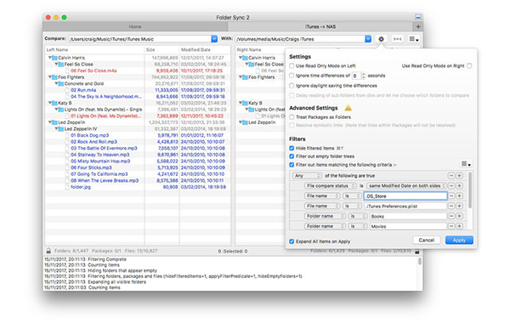This screenshot has height=323, width=510.
Task: Open the 'Any' condition popup
Action: [x=307, y=176]
